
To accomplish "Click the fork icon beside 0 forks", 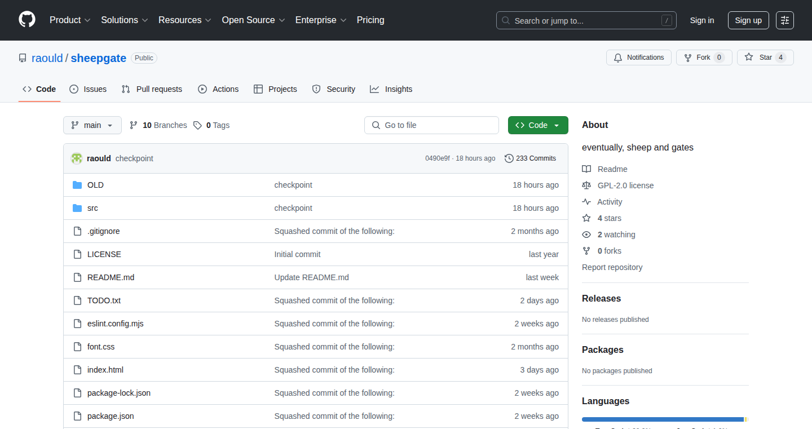I will coord(586,251).
